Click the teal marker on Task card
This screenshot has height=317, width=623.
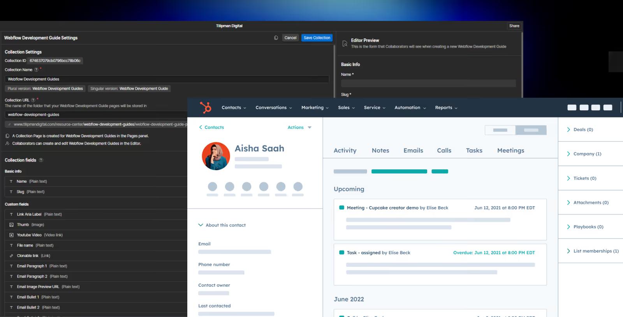[341, 252]
